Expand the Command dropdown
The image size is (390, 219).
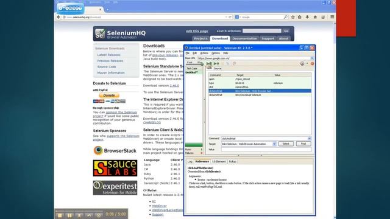click(x=310, y=139)
